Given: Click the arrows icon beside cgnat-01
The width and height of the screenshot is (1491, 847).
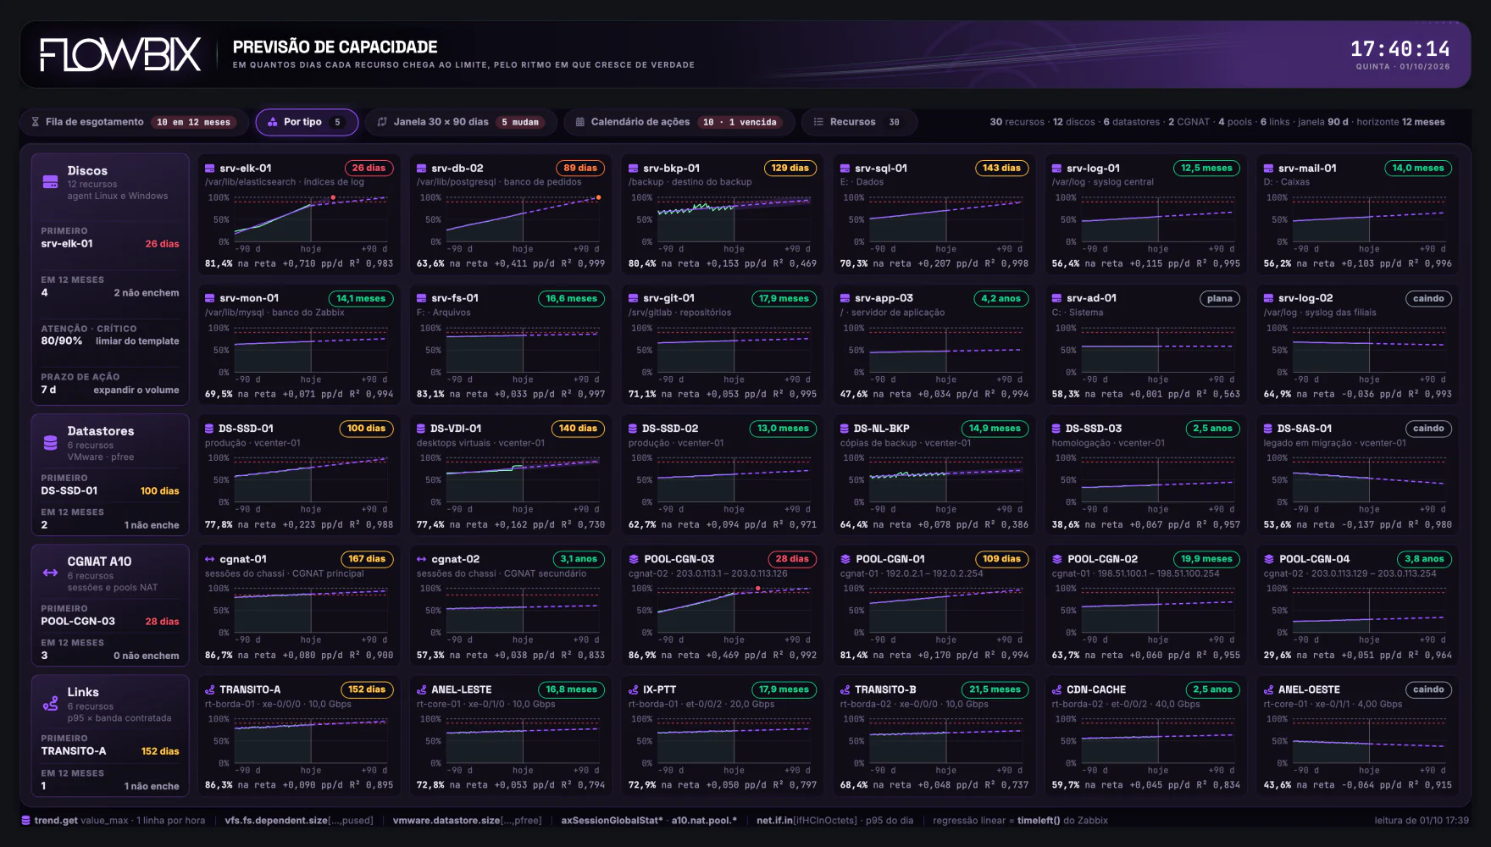Looking at the screenshot, I should click(210, 559).
